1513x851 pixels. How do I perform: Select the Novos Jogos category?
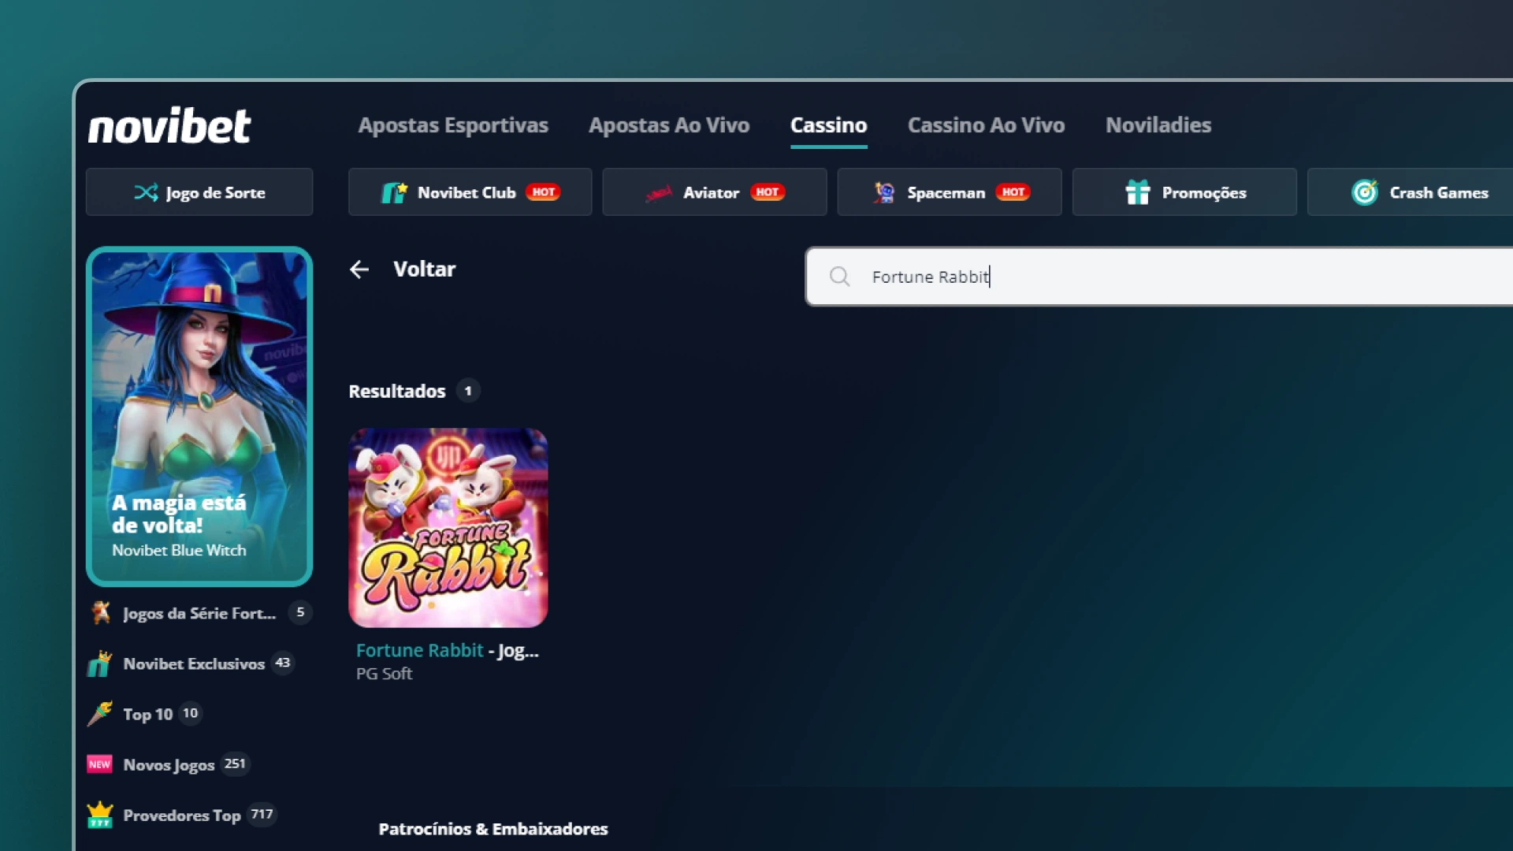tap(169, 765)
